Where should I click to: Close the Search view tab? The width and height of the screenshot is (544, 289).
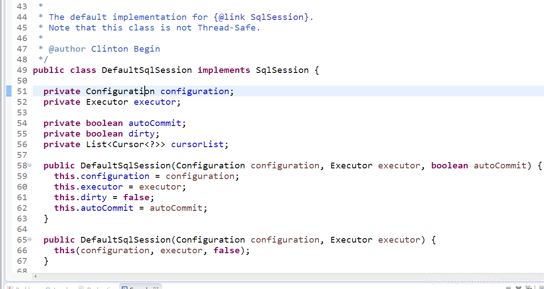point(156,287)
